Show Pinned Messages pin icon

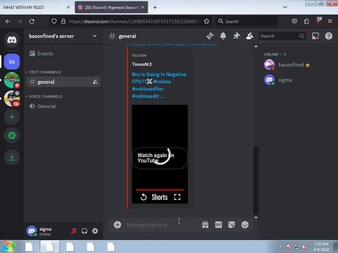tap(236, 36)
